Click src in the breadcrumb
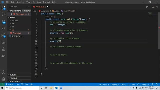The width and height of the screenshot is (160, 90). (35, 11)
